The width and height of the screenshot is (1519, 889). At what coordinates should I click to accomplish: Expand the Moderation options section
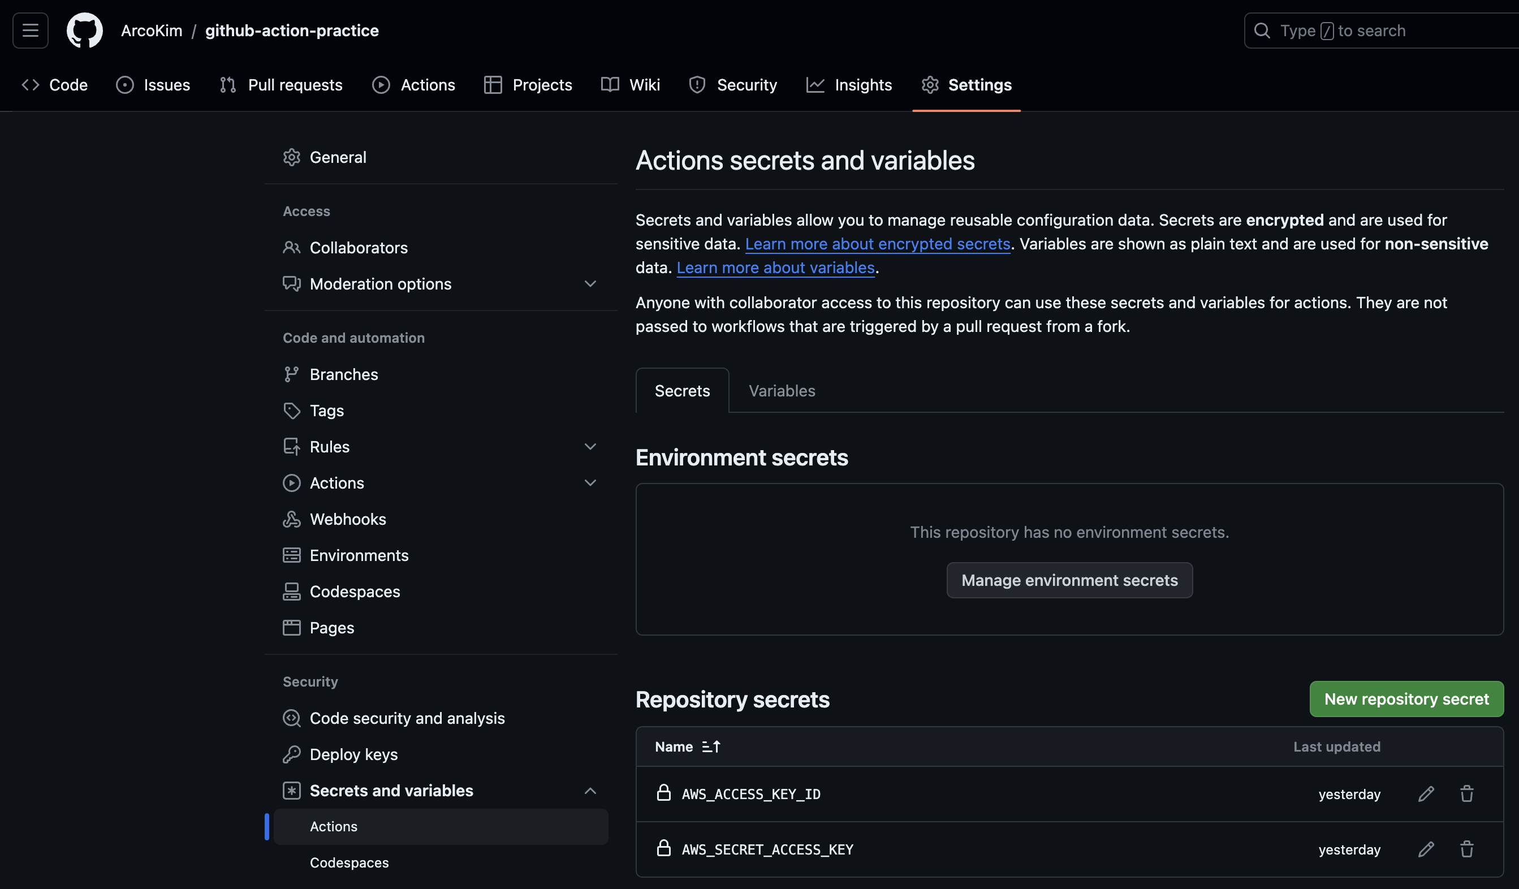[x=590, y=284]
